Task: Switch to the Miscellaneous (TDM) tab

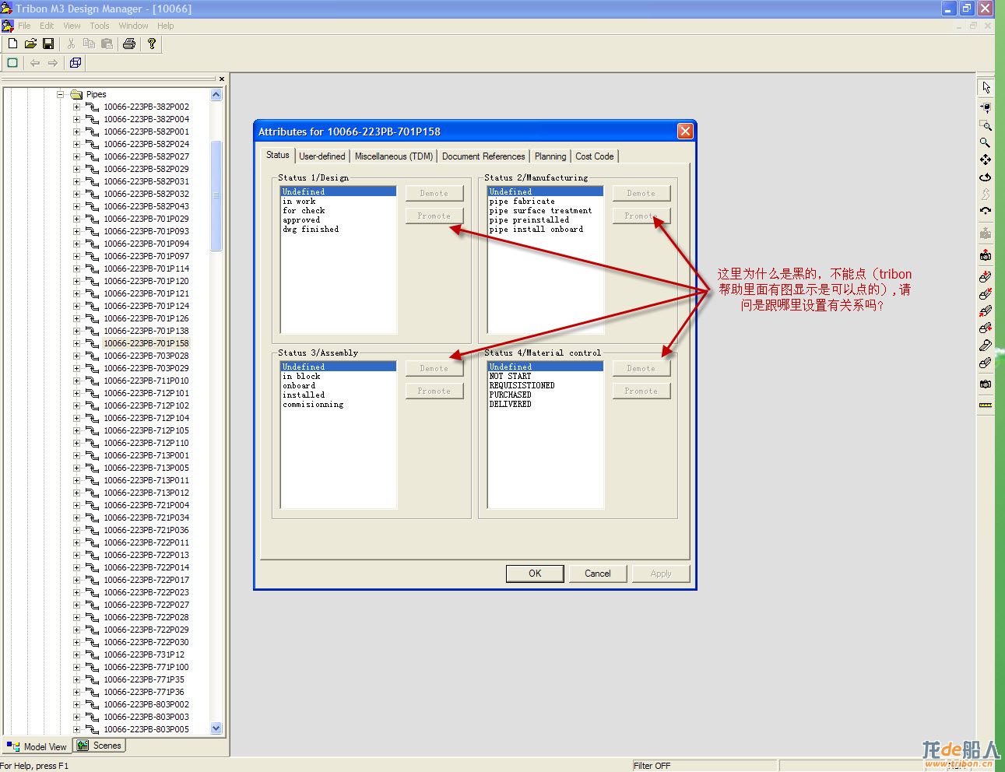Action: (x=394, y=156)
